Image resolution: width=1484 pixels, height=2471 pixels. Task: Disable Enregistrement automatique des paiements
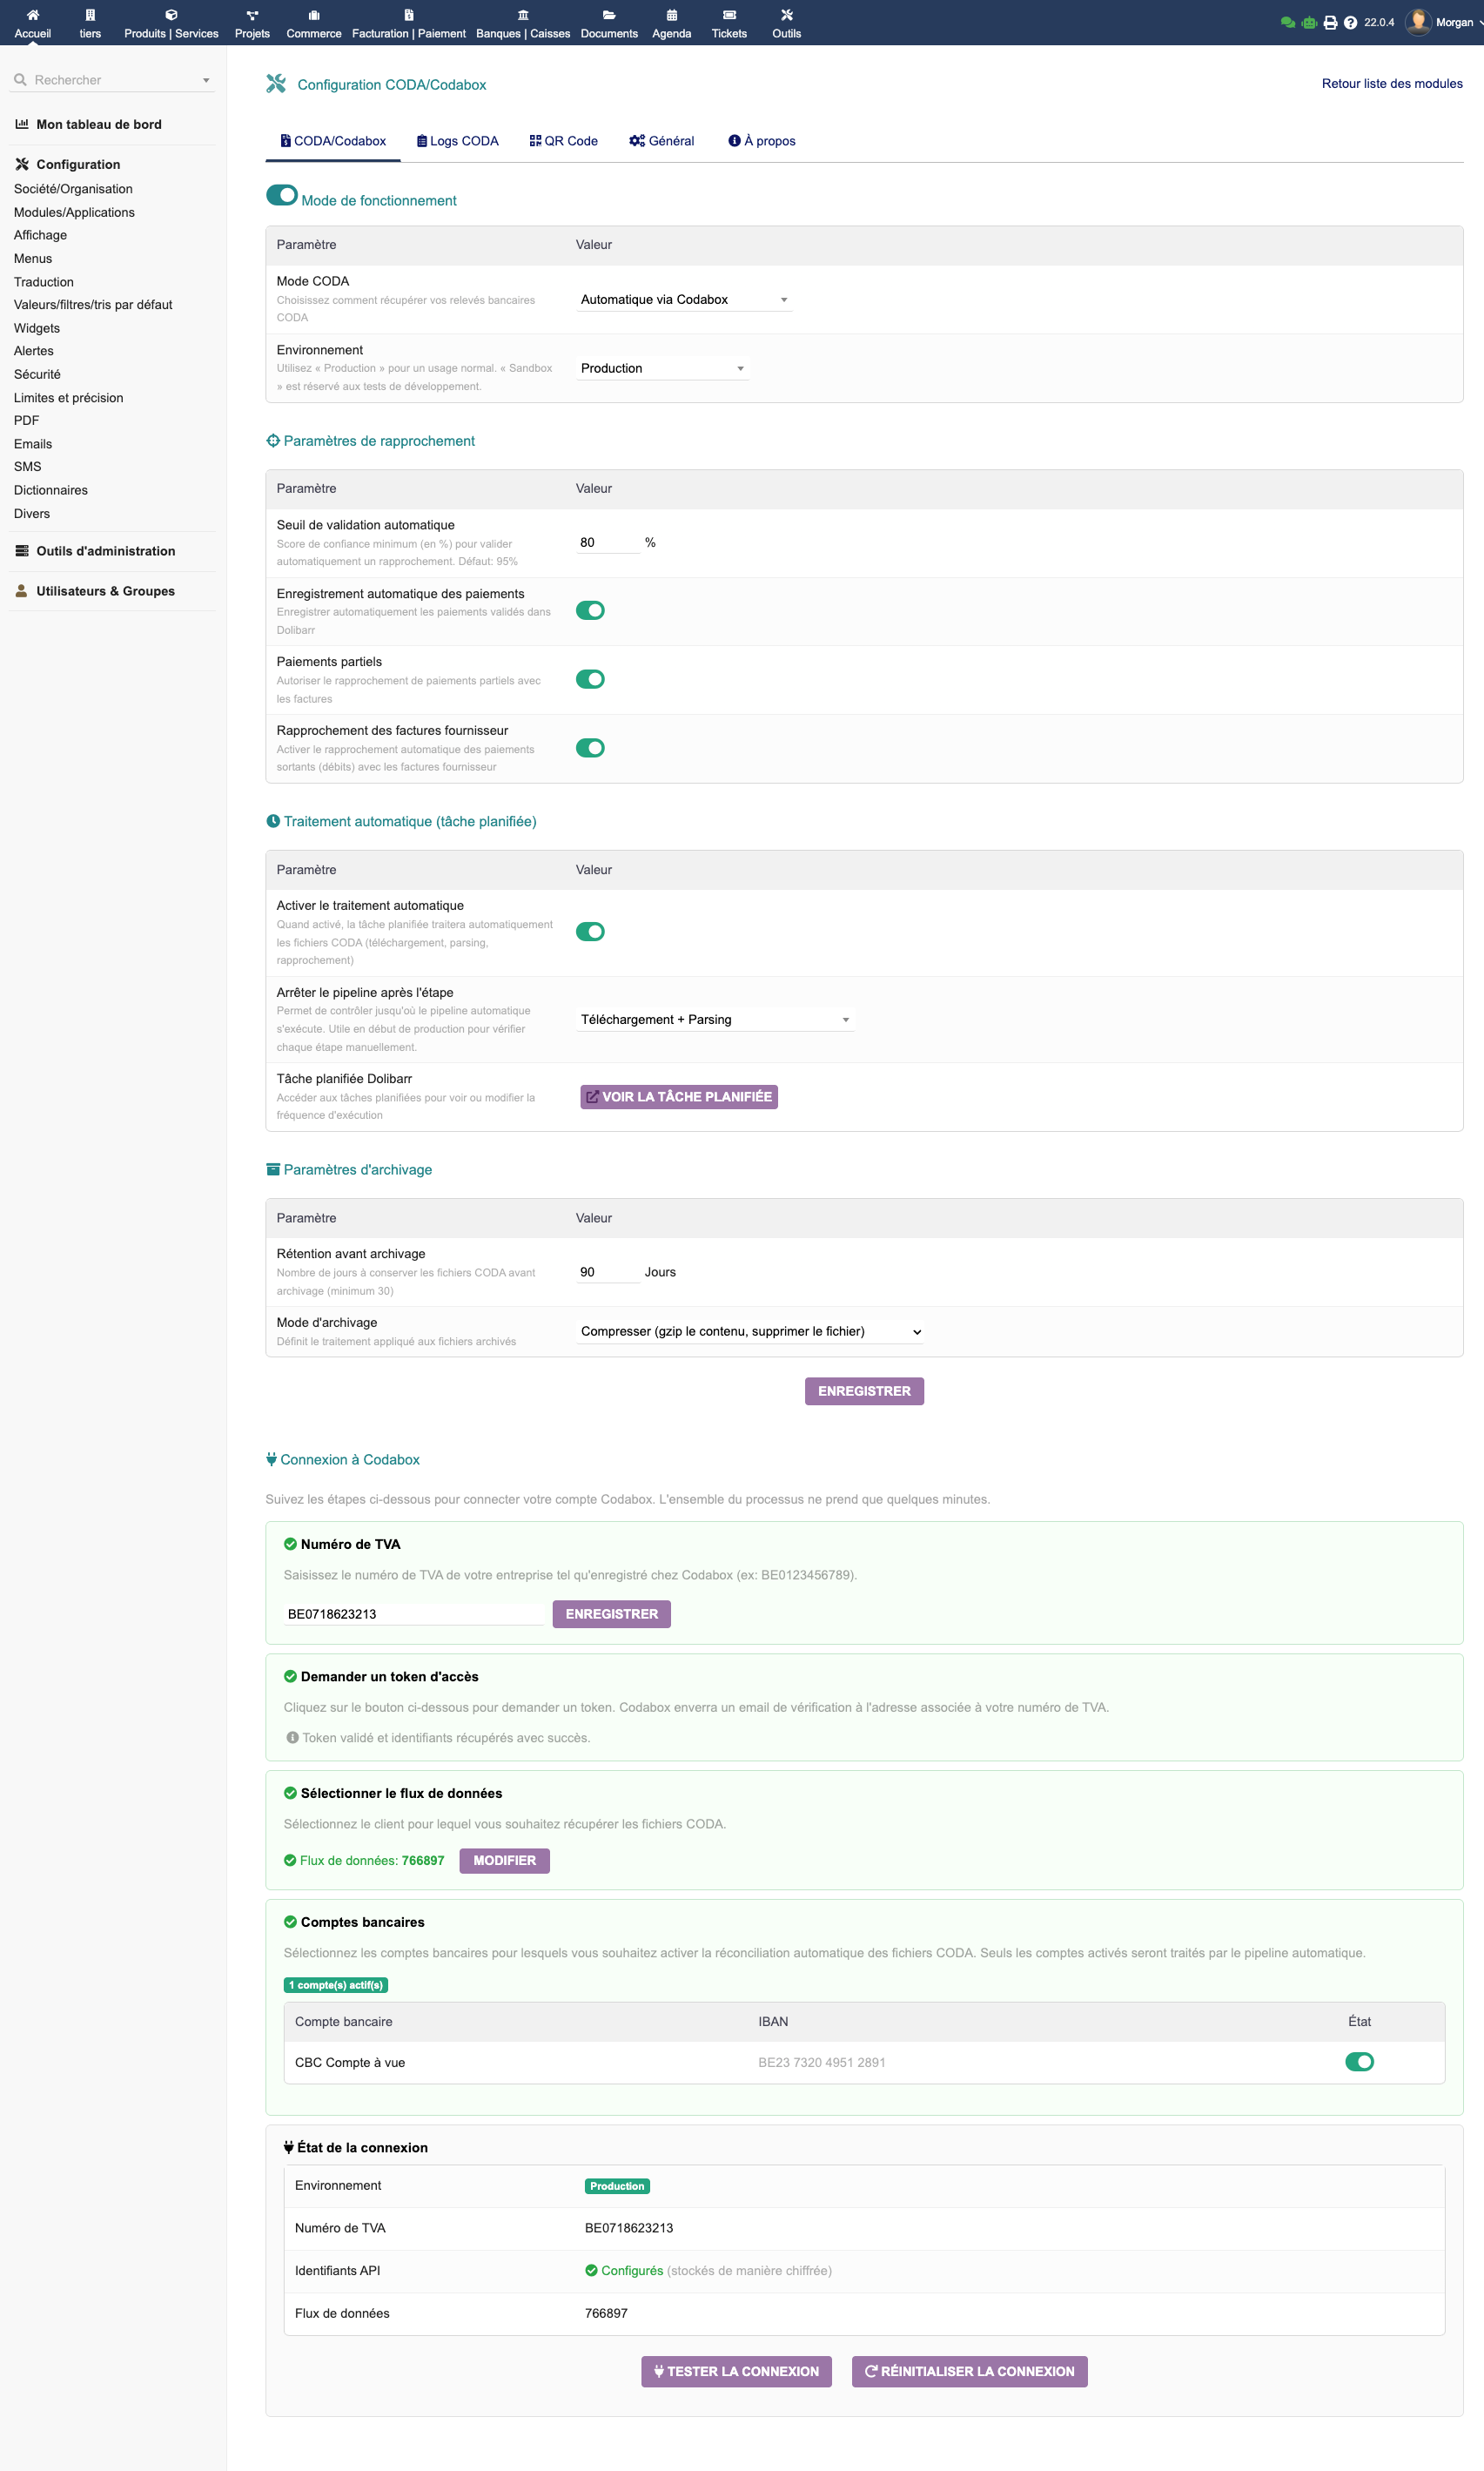tap(590, 610)
